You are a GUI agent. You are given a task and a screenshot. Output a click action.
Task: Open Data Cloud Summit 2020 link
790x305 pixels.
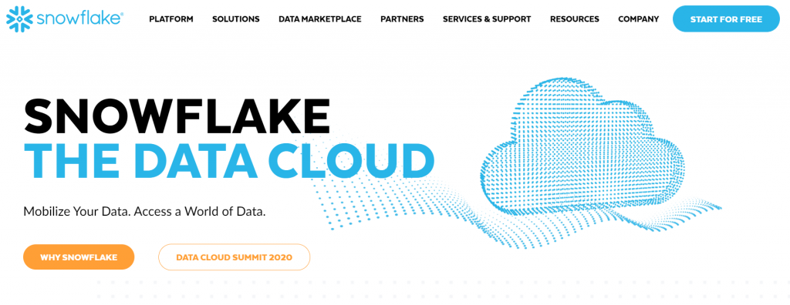pyautogui.click(x=235, y=257)
